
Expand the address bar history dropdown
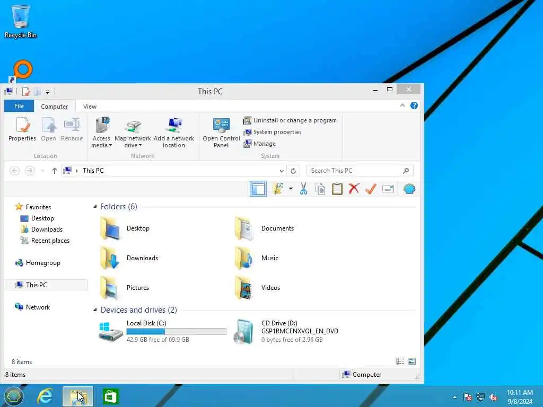point(282,171)
